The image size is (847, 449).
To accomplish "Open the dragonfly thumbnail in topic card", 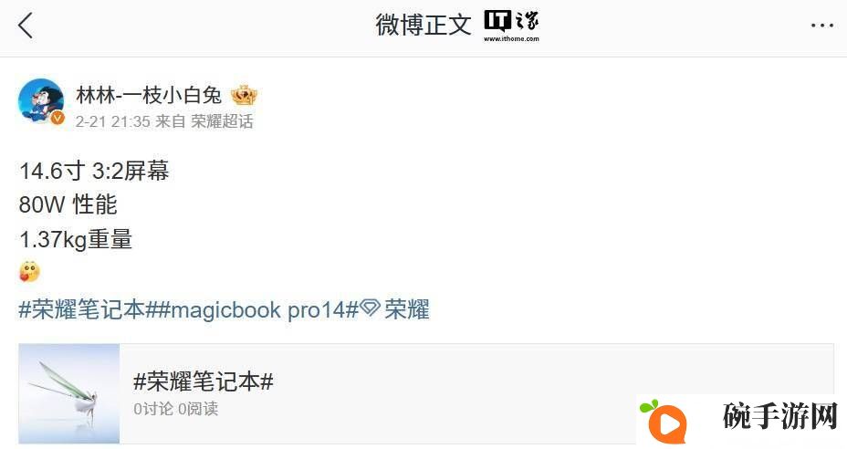I will pyautogui.click(x=69, y=393).
